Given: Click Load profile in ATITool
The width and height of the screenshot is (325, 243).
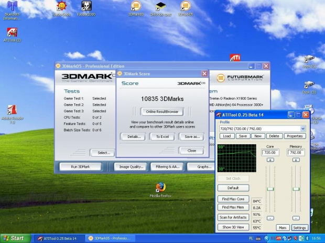Looking at the screenshot, I should tap(227, 136).
